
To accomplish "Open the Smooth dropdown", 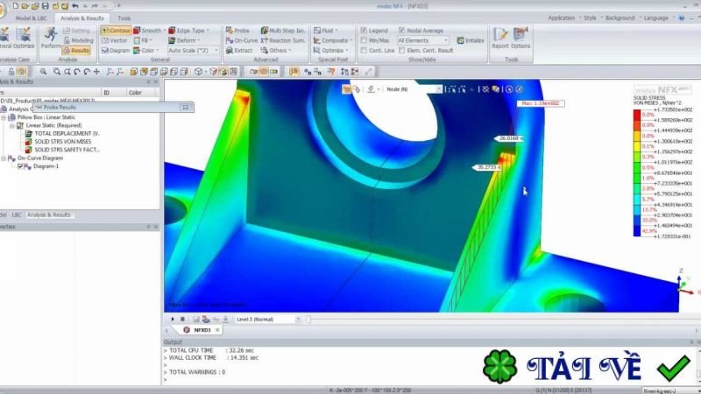I will tap(149, 31).
